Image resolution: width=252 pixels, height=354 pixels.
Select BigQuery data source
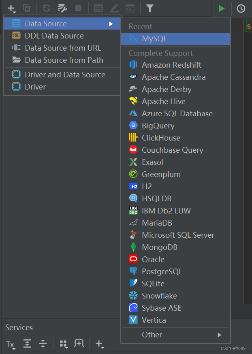[x=175, y=126]
